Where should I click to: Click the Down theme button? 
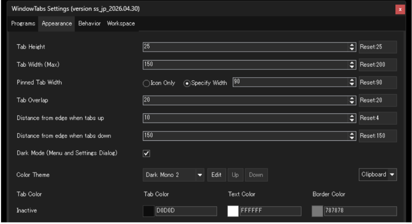pyautogui.click(x=256, y=175)
